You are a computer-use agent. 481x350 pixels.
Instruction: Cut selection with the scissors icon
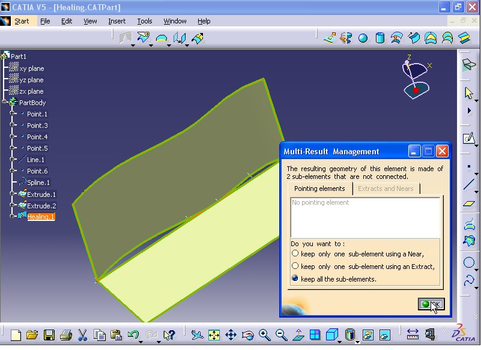click(x=82, y=335)
